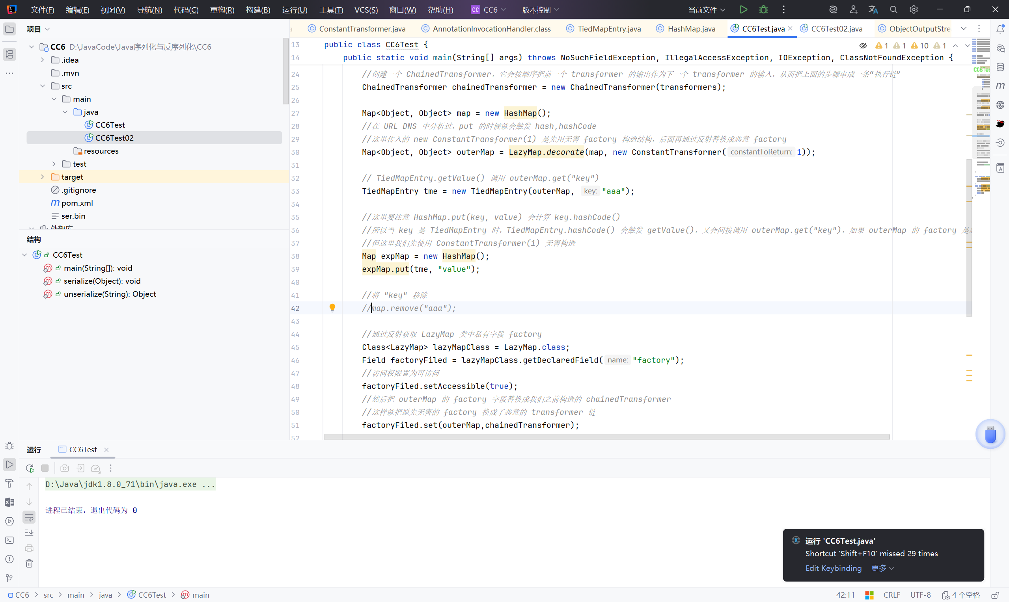Image resolution: width=1009 pixels, height=602 pixels.
Task: Open the 重构(R) menu
Action: (222, 10)
